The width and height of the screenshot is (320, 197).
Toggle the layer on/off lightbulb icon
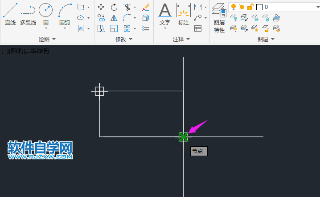233,7
